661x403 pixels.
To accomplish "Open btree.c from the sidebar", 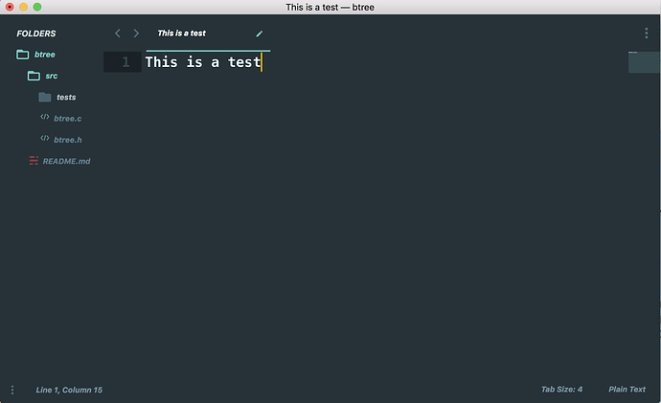I will pos(67,119).
